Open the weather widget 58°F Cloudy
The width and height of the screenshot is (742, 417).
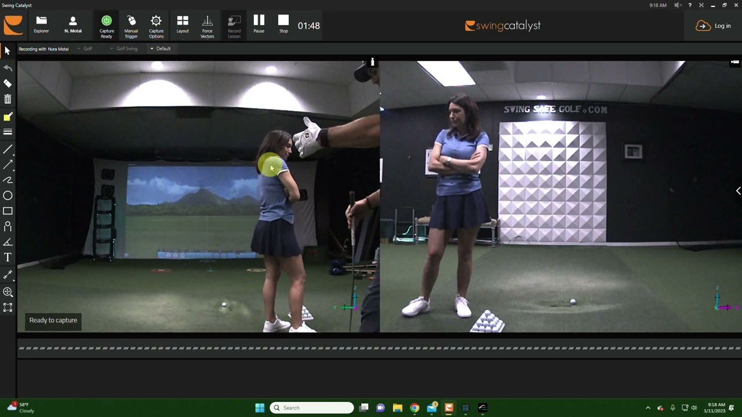tap(21, 408)
